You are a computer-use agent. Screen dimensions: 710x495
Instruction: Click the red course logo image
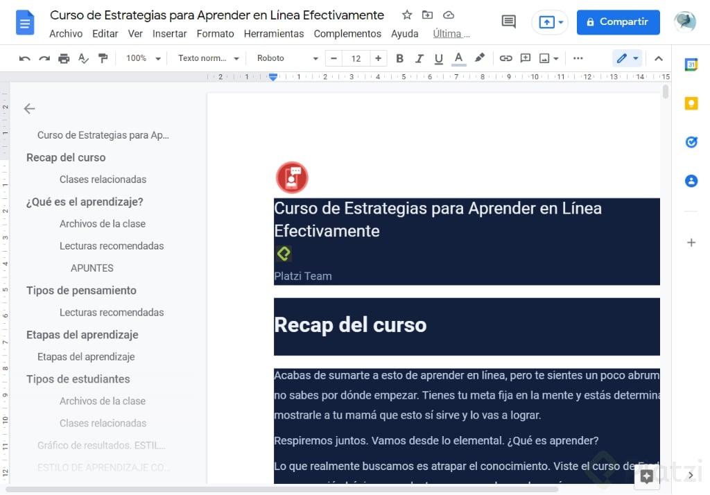pyautogui.click(x=292, y=177)
